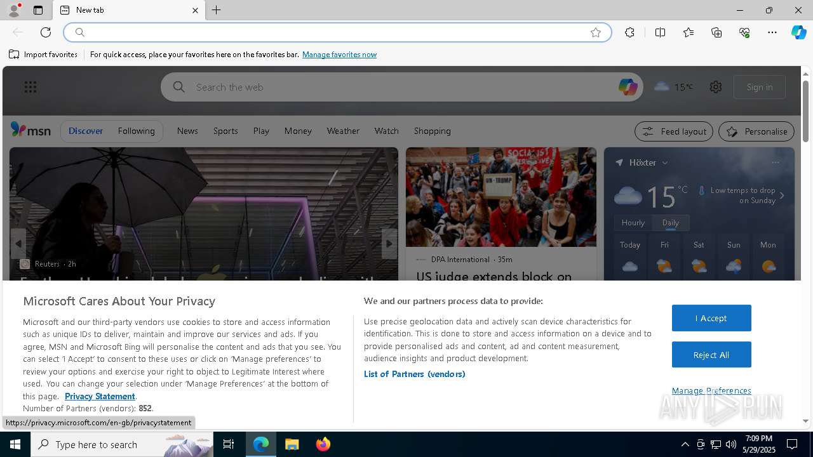The height and width of the screenshot is (457, 813).
Task: Click the page vertical scrollbar
Action: pyautogui.click(x=805, y=112)
